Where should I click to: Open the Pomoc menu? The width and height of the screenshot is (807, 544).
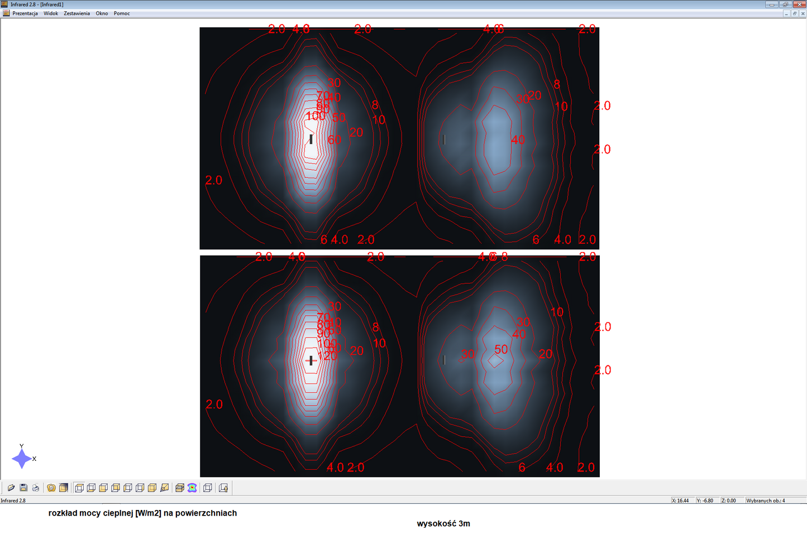(x=122, y=13)
